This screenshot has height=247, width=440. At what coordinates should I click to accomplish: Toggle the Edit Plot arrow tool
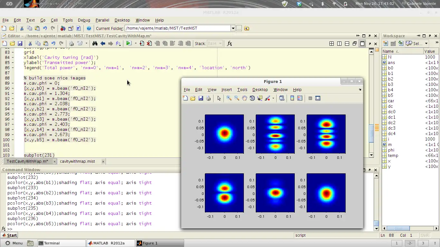click(219, 98)
